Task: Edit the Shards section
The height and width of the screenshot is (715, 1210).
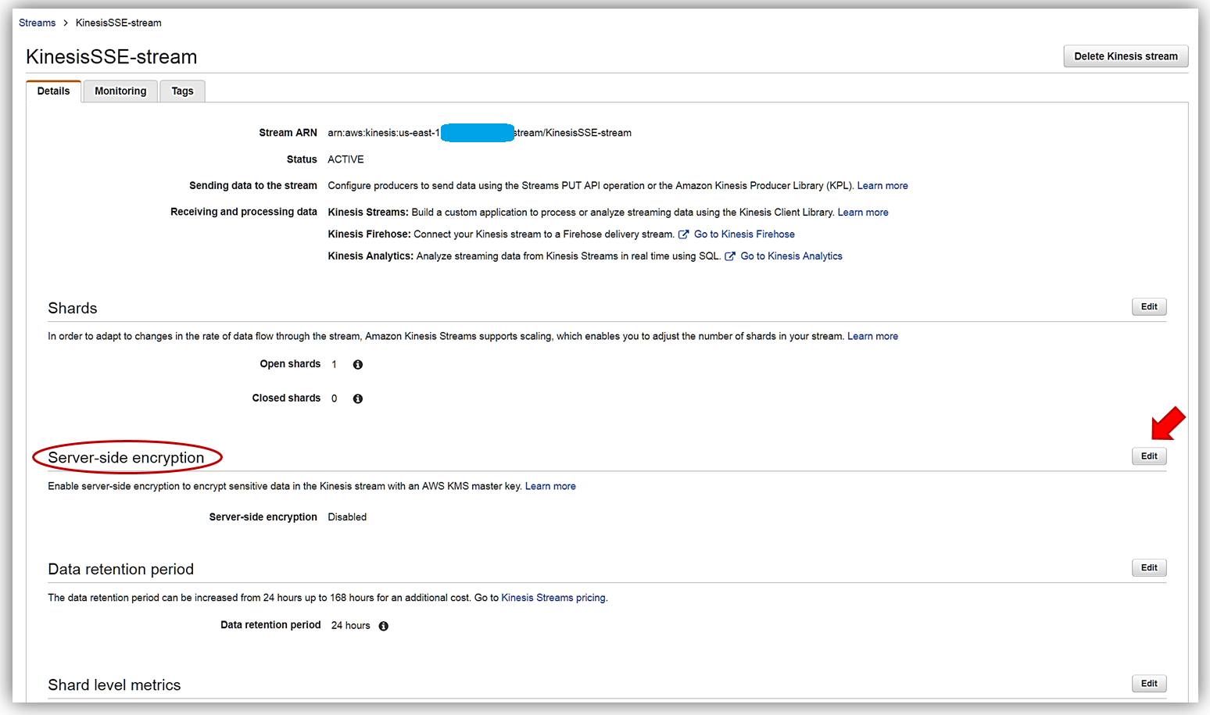Action: point(1148,307)
